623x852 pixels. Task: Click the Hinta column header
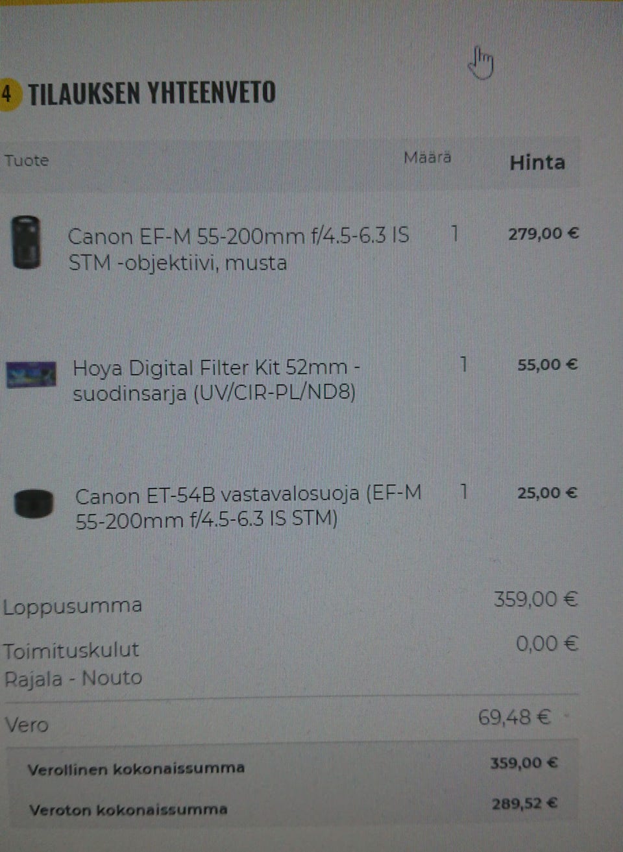pos(537,162)
